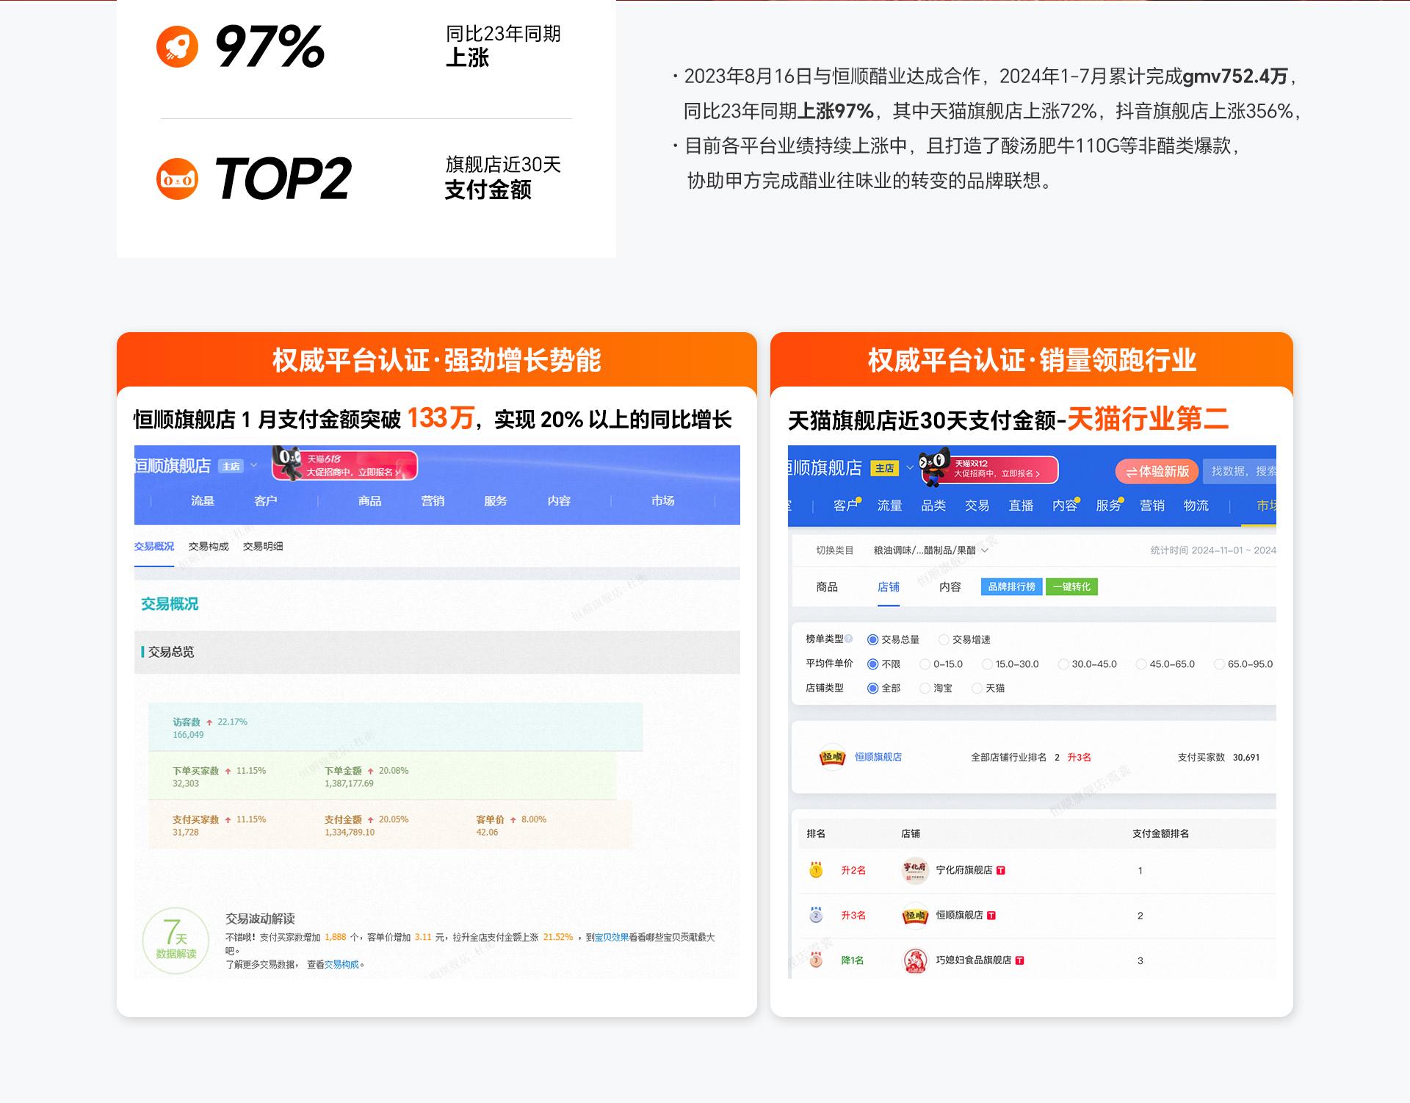Select the 65.0-95.0 price range
This screenshot has height=1103, width=1410.
pyautogui.click(x=1219, y=664)
